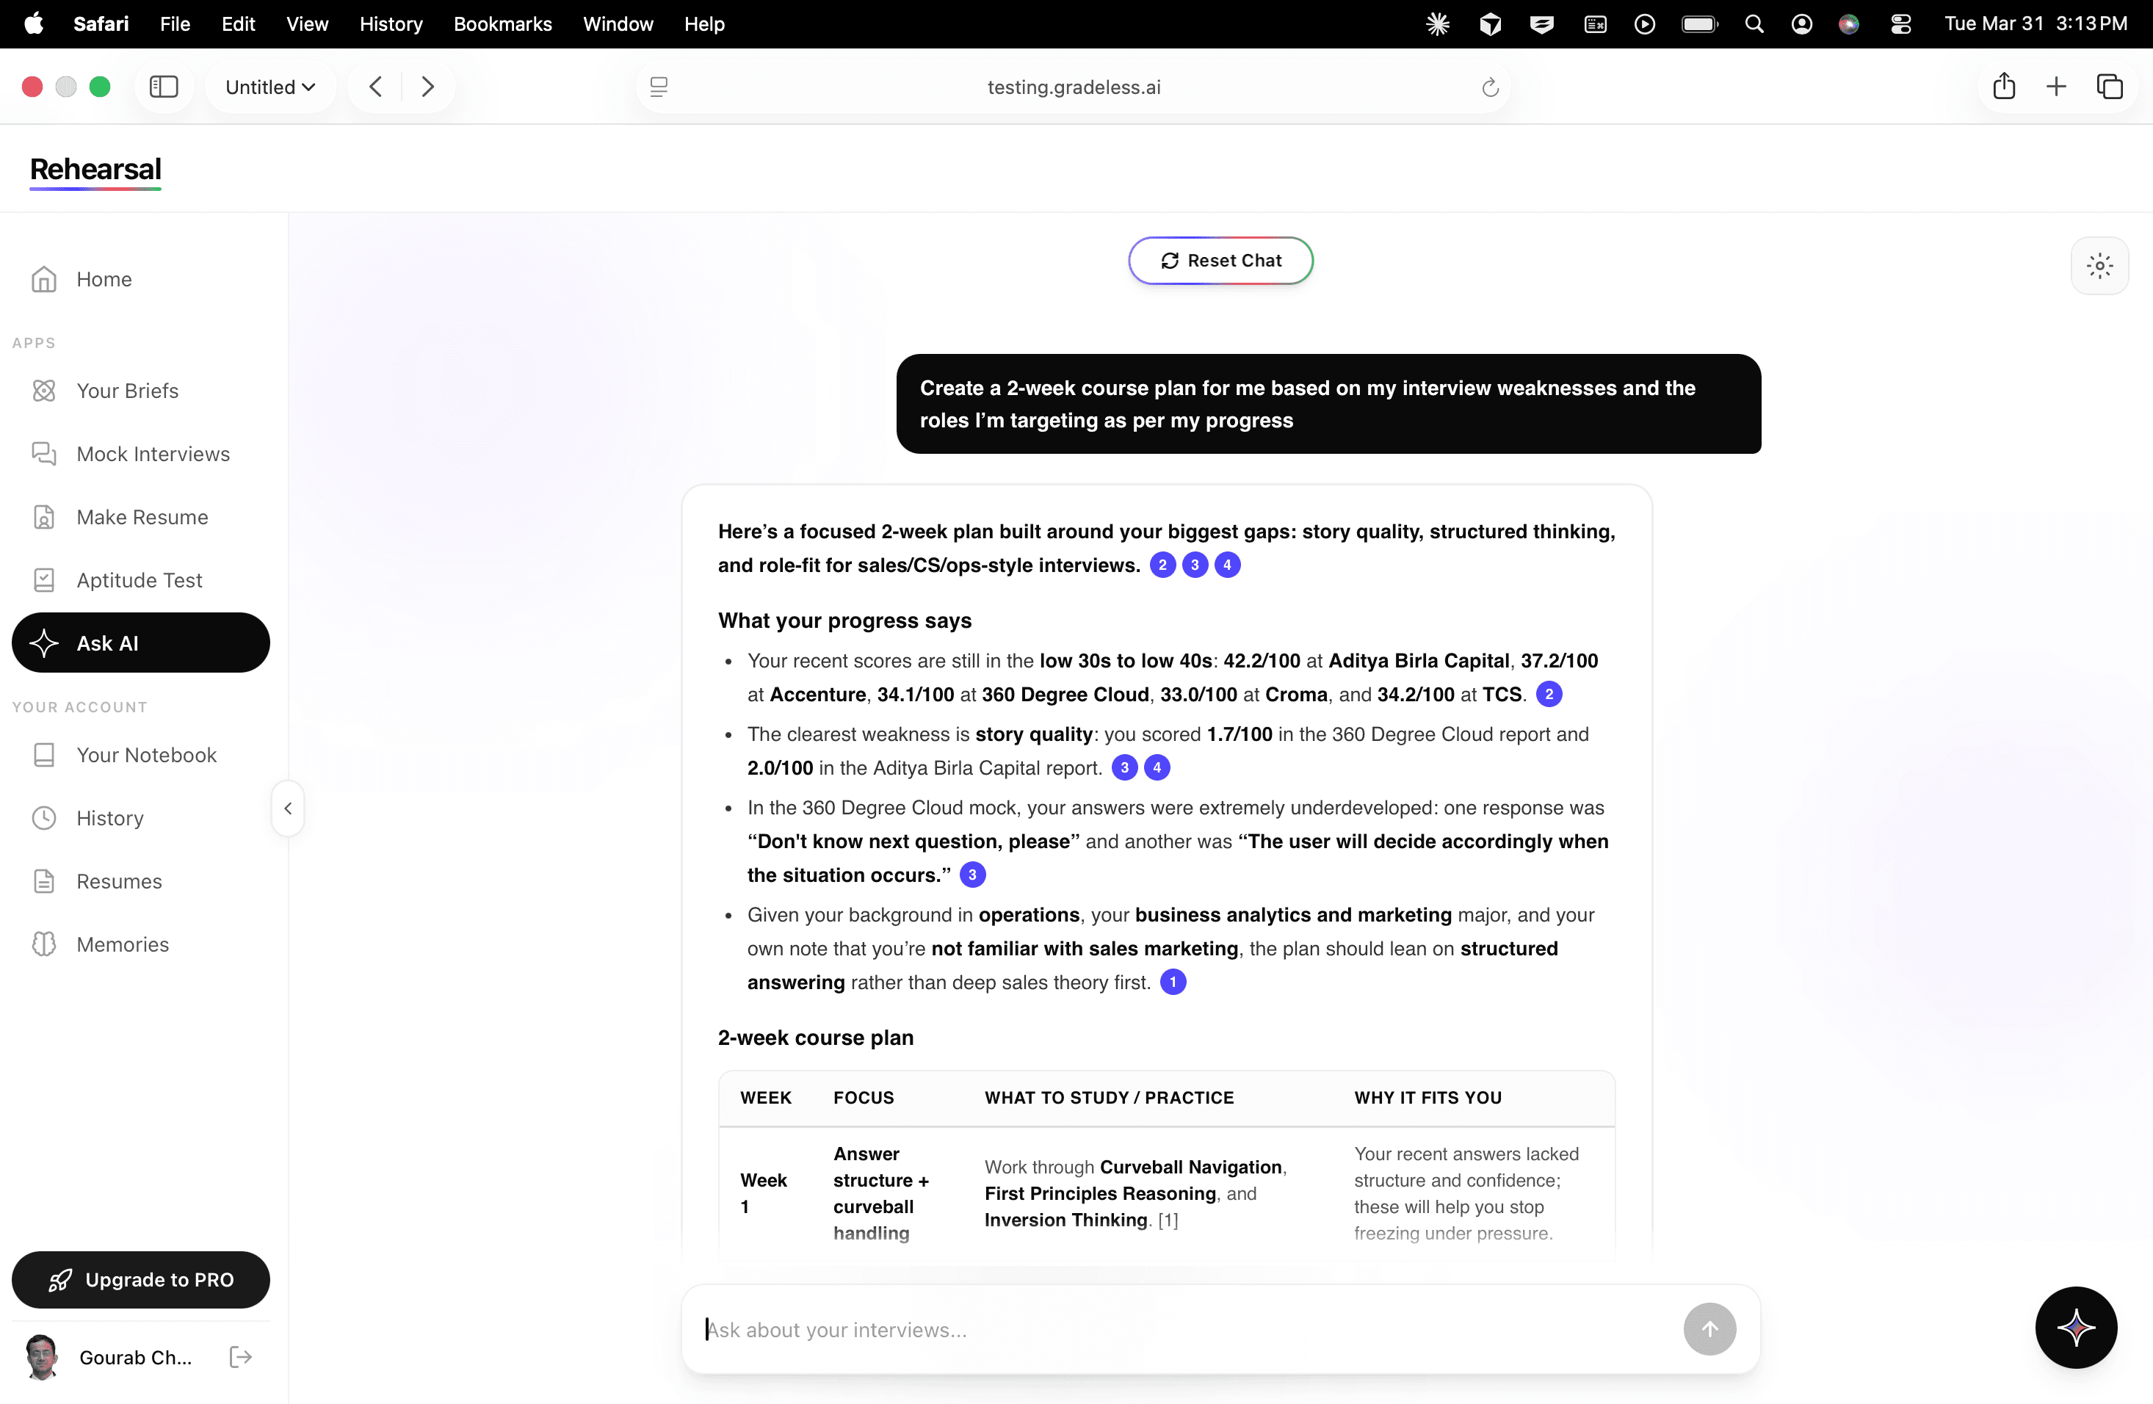Click the WEEK table header

(765, 1097)
